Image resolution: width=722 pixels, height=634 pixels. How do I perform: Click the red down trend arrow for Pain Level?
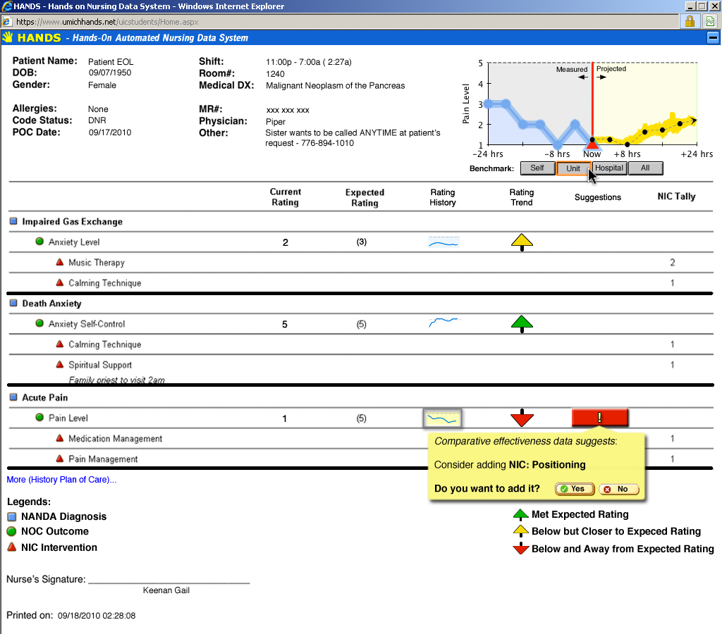522,418
